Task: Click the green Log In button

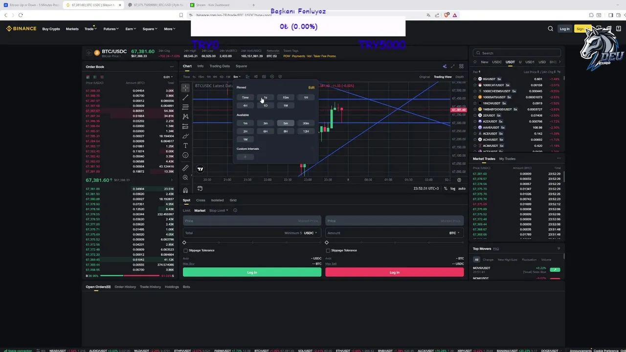Action: (x=252, y=272)
